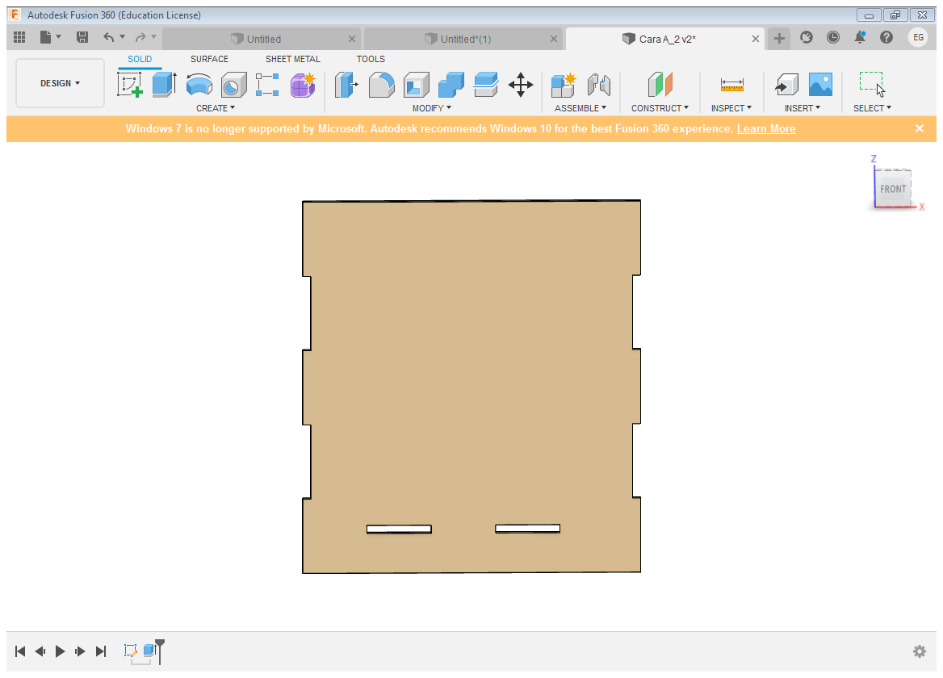Image resolution: width=943 pixels, height=678 pixels.
Task: Select the Joint tool
Action: 599,85
